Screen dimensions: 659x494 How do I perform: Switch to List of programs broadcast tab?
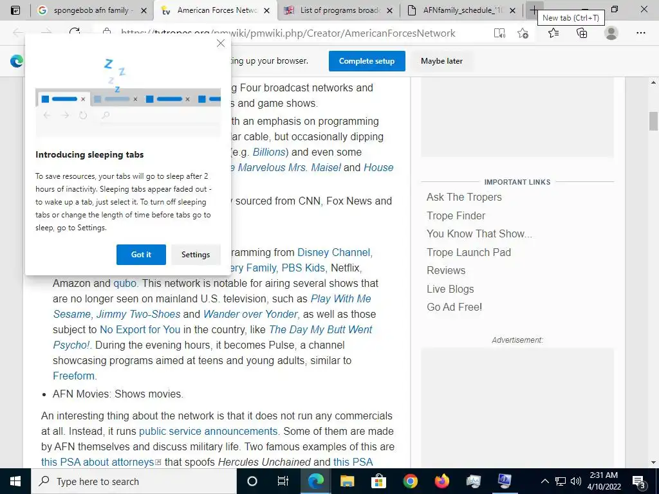pos(339,10)
